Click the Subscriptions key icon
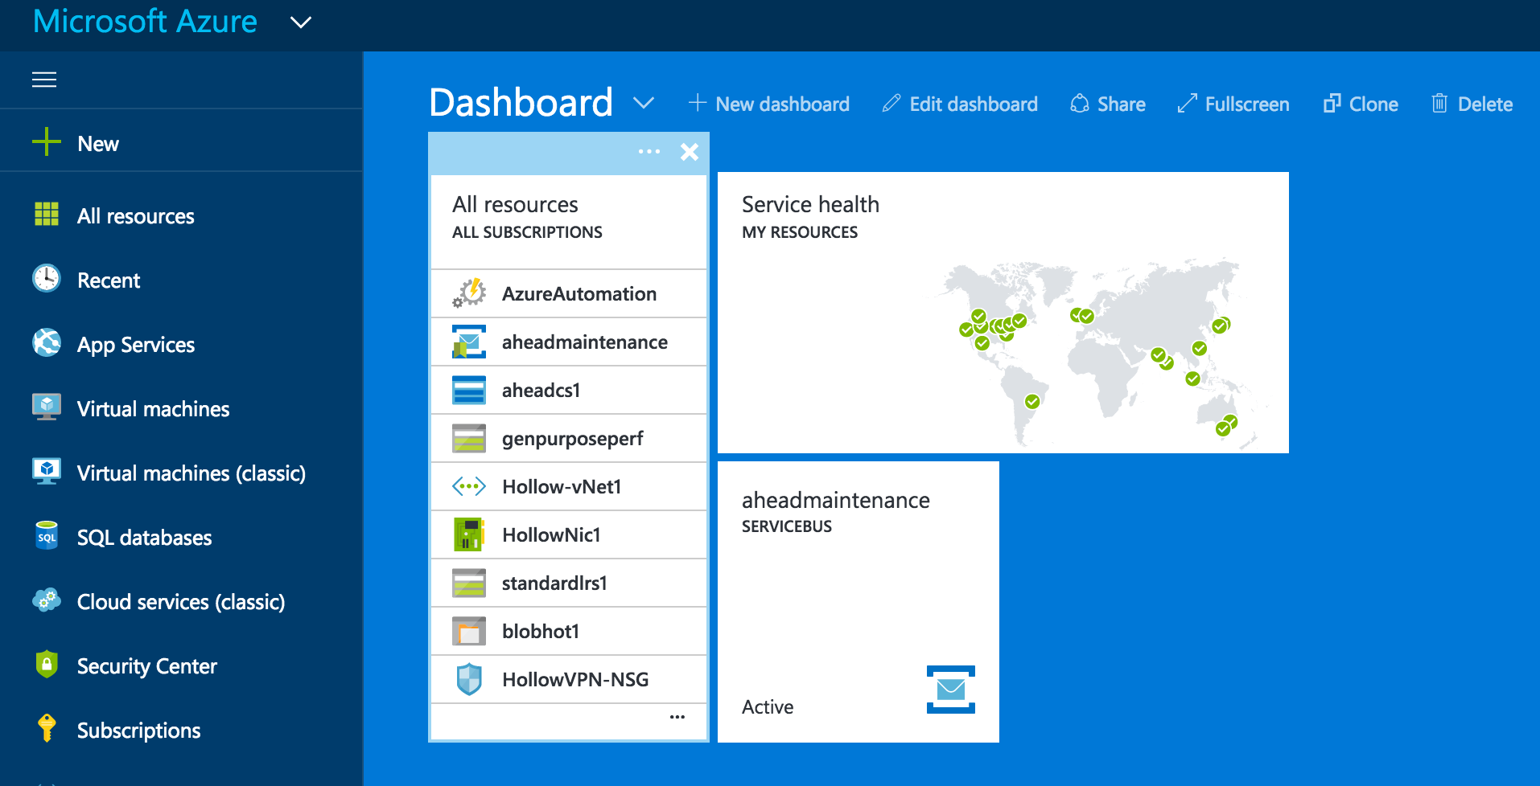The width and height of the screenshot is (1540, 786). point(47,728)
